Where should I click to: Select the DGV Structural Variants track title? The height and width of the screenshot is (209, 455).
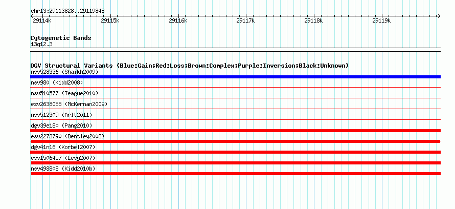click(x=189, y=66)
